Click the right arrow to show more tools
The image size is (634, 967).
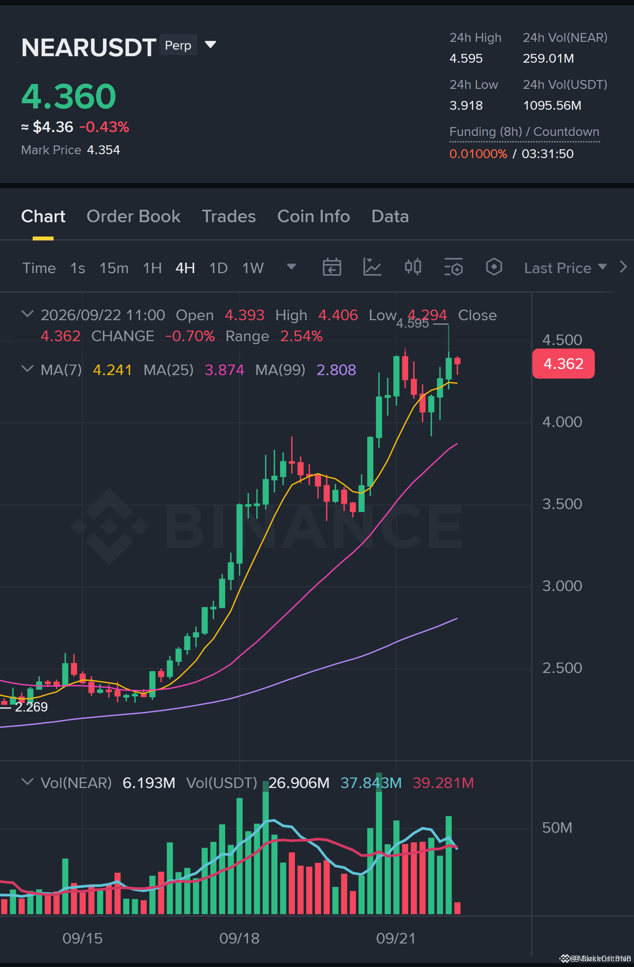[x=623, y=267]
